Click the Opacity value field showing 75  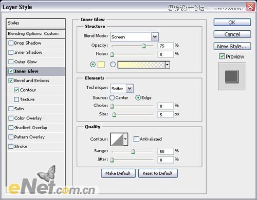coord(166,46)
